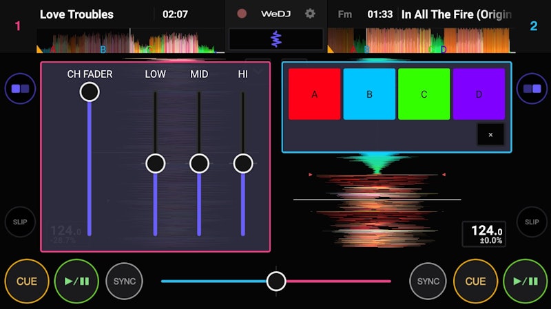Click the HI EQ slider knob

coord(243,164)
